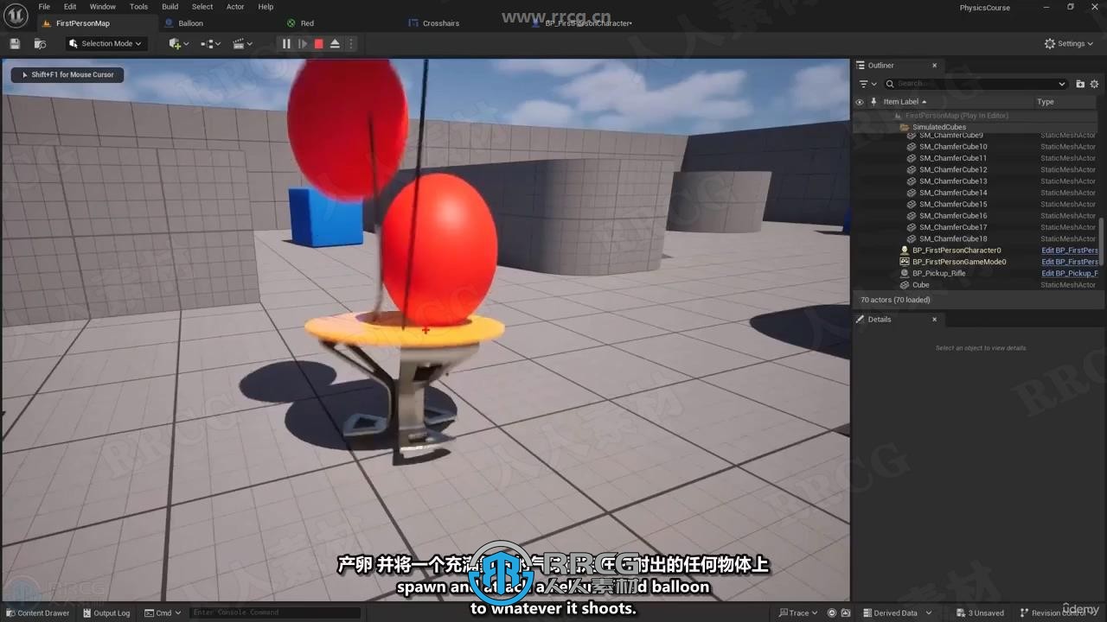Open the Trace dropdown in status bar

tap(798, 612)
